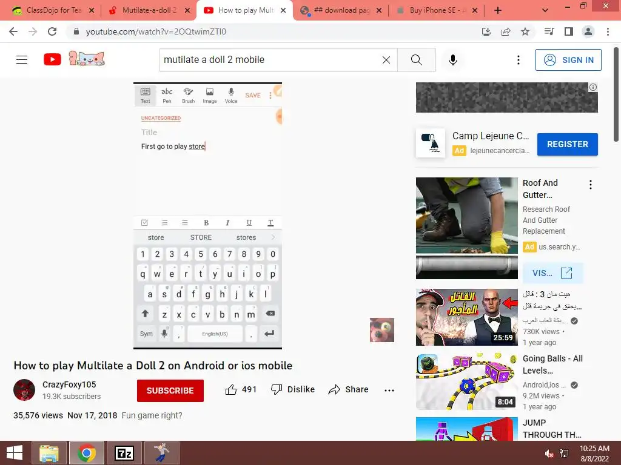Screen dimensions: 621x465
Task: Open YouTube settings three-dot menu
Action: click(x=518, y=60)
